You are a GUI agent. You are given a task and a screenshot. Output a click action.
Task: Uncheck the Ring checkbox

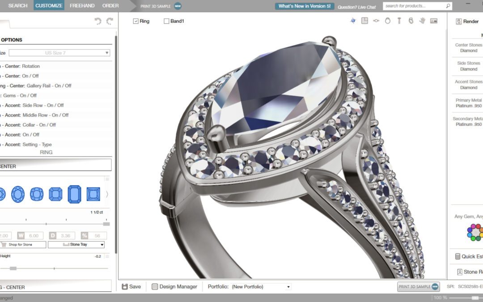click(135, 21)
